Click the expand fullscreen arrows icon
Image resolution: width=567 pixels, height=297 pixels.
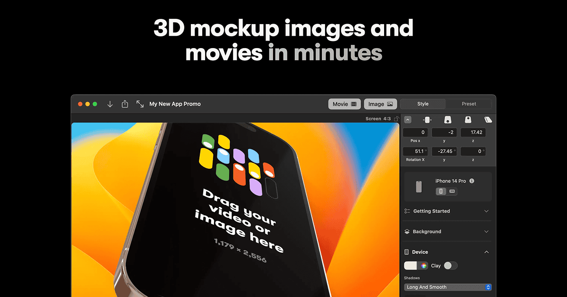[x=140, y=104]
